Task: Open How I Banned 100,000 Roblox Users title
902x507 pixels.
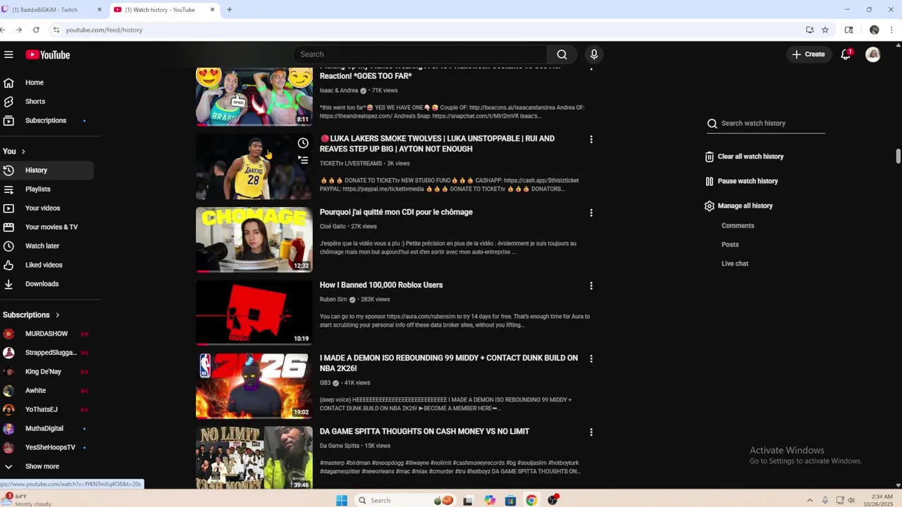Action: pos(381,285)
